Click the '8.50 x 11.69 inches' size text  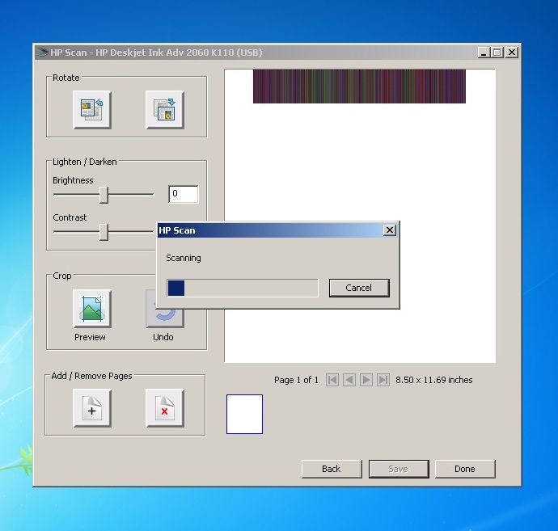tap(433, 380)
